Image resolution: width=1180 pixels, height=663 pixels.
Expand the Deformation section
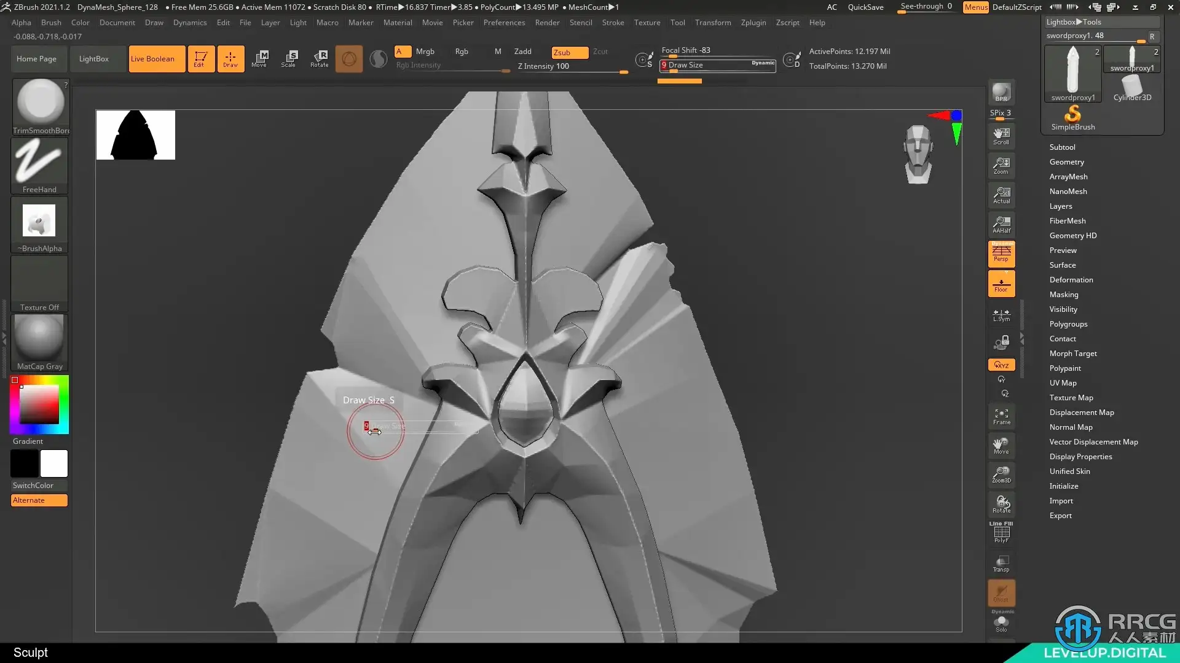pos(1071,280)
